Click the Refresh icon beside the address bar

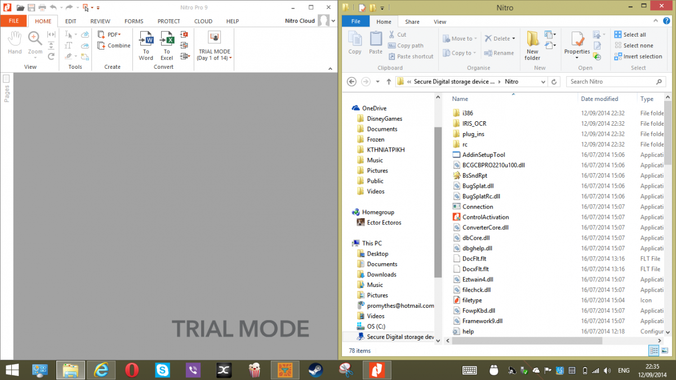click(555, 82)
